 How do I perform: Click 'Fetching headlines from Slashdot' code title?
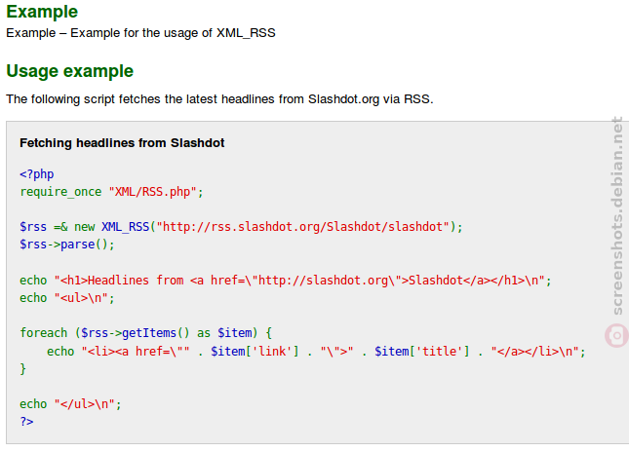click(122, 143)
